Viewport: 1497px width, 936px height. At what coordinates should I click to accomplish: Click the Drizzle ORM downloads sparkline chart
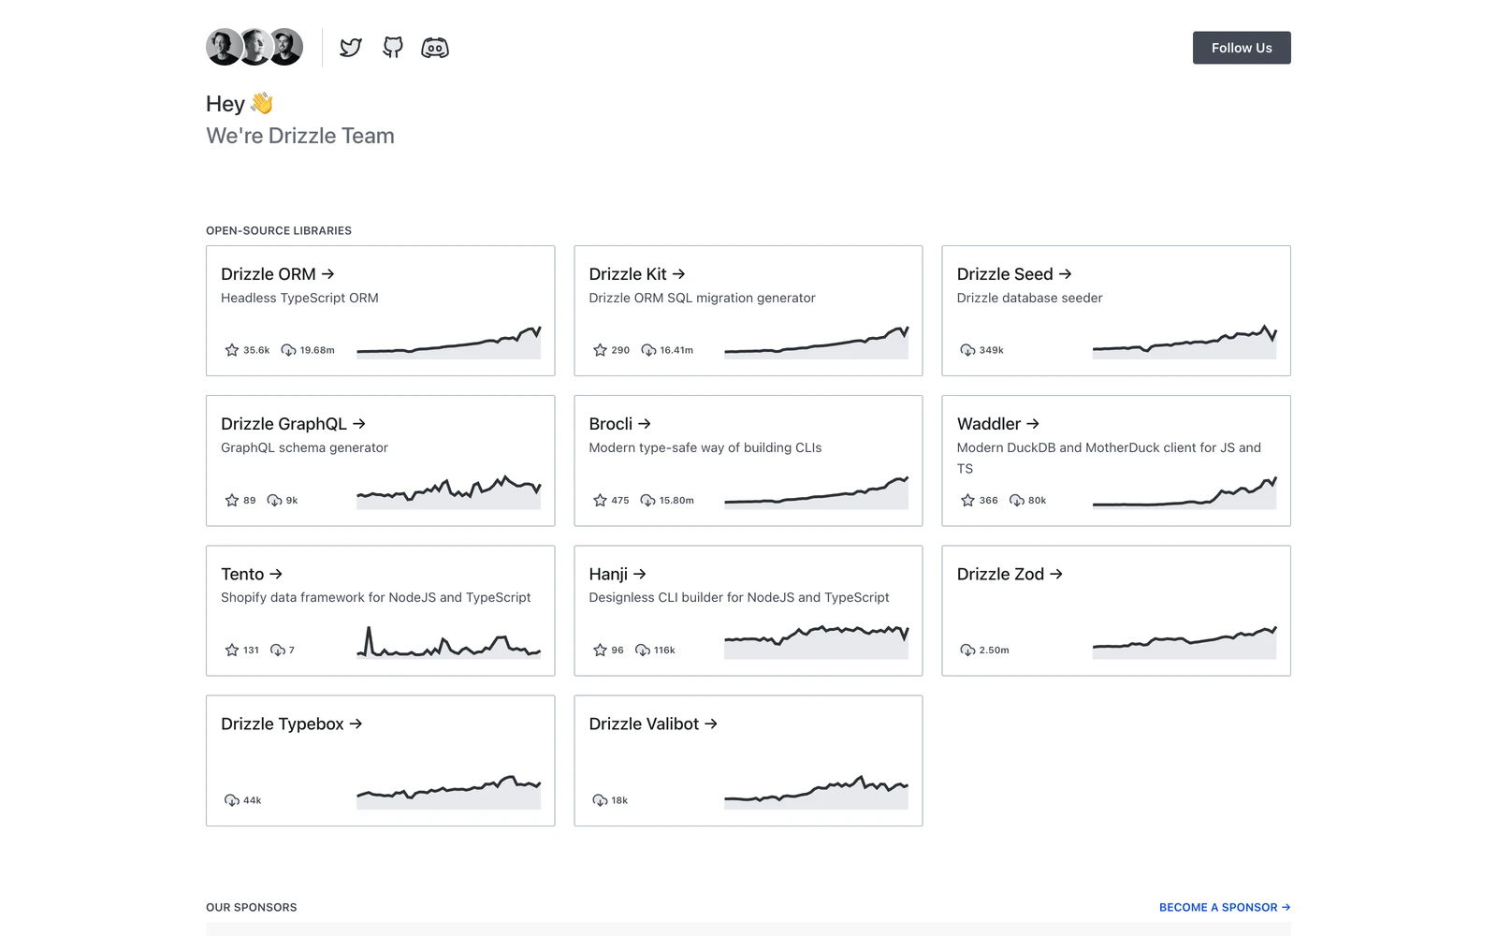pos(448,342)
